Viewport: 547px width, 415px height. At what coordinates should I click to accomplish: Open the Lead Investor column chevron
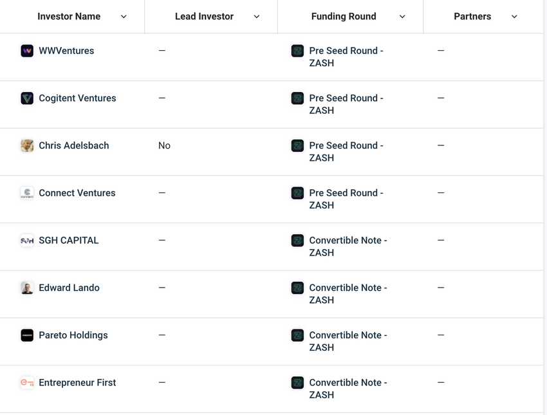(x=257, y=17)
